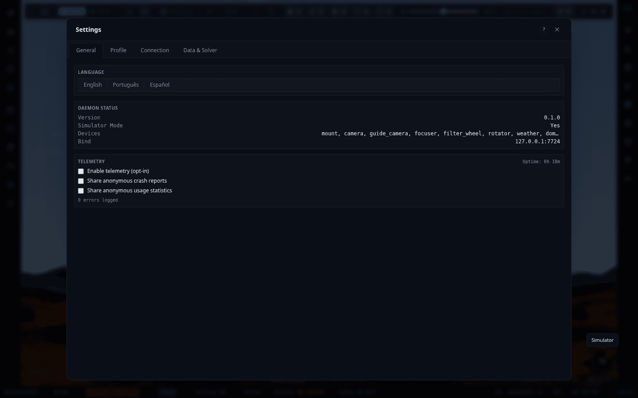Click the Simulator Mode label
The height and width of the screenshot is (398, 638).
(100, 126)
